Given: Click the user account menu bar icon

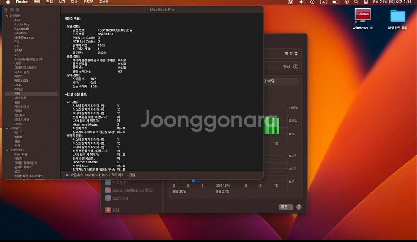Looking at the screenshot, I should point(347,2).
